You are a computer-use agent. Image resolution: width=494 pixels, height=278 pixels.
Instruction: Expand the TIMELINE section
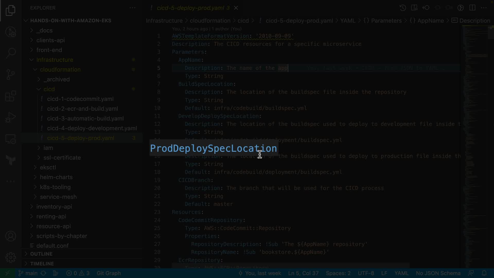click(42, 264)
